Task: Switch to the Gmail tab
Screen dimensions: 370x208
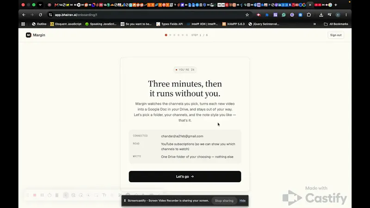Action: click(x=56, y=5)
